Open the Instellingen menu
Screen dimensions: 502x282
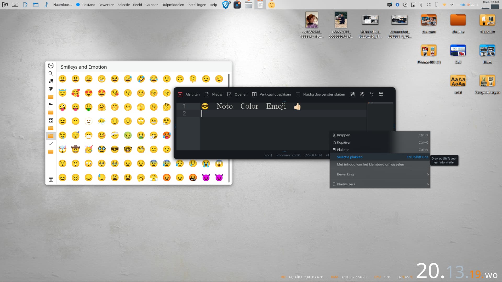click(197, 5)
